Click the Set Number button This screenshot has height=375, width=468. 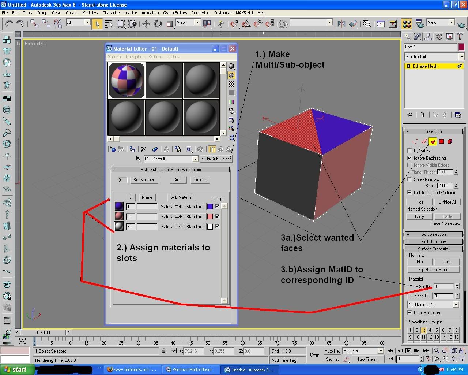click(144, 180)
